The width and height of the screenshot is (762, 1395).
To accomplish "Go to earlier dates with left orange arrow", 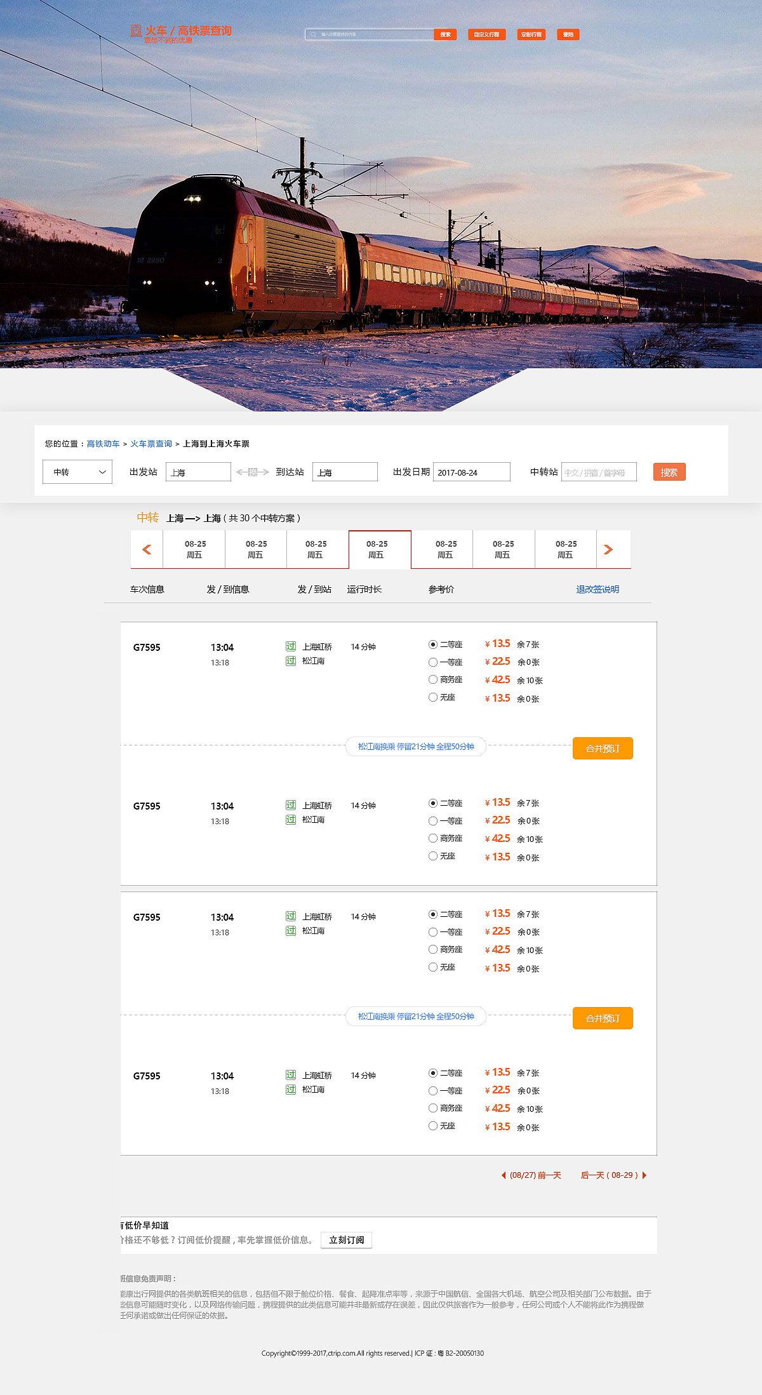I will tap(147, 549).
